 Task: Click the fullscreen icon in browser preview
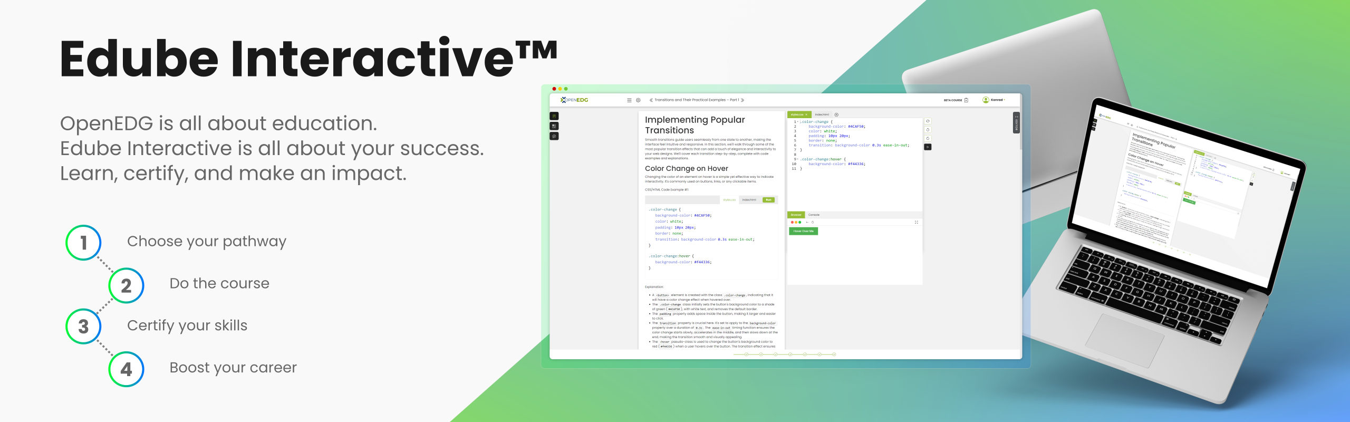(916, 222)
